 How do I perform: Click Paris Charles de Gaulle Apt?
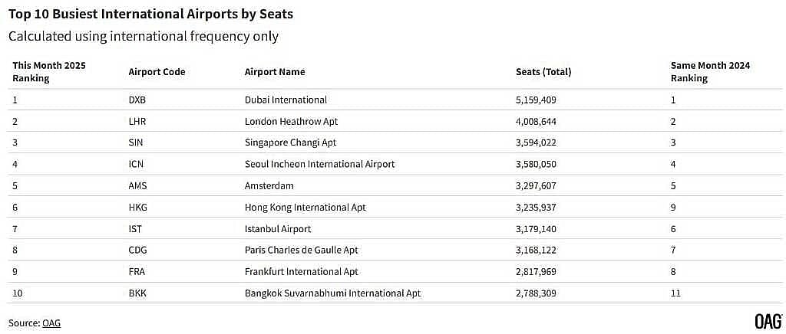point(301,250)
